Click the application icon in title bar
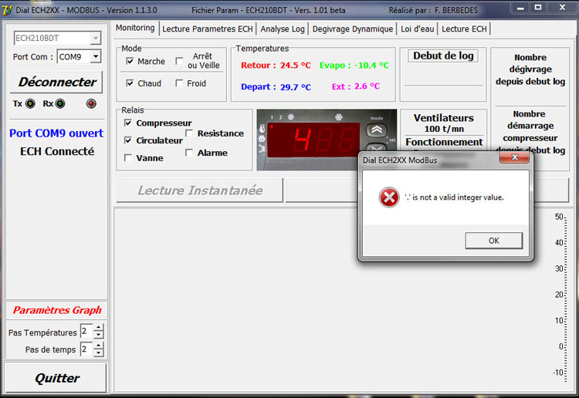Viewport: 579px width, 398px height. [x=8, y=8]
